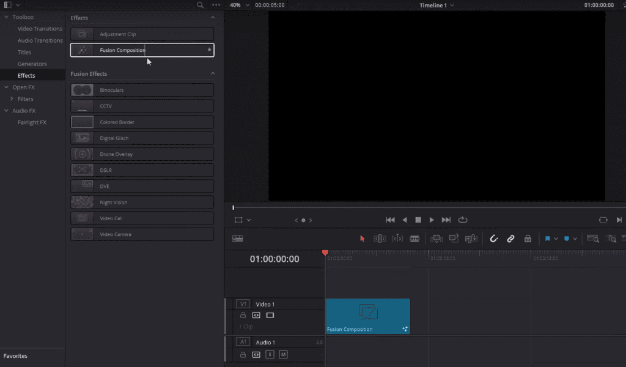Activate Trim Edit mode

[380, 239]
